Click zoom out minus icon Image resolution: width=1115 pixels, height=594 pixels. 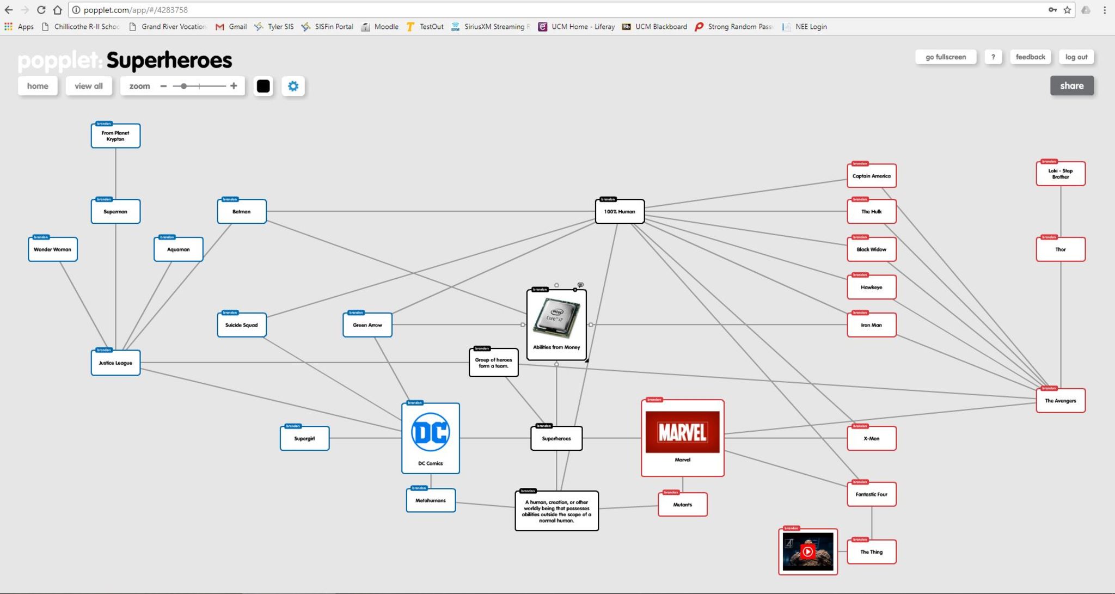pyautogui.click(x=163, y=86)
